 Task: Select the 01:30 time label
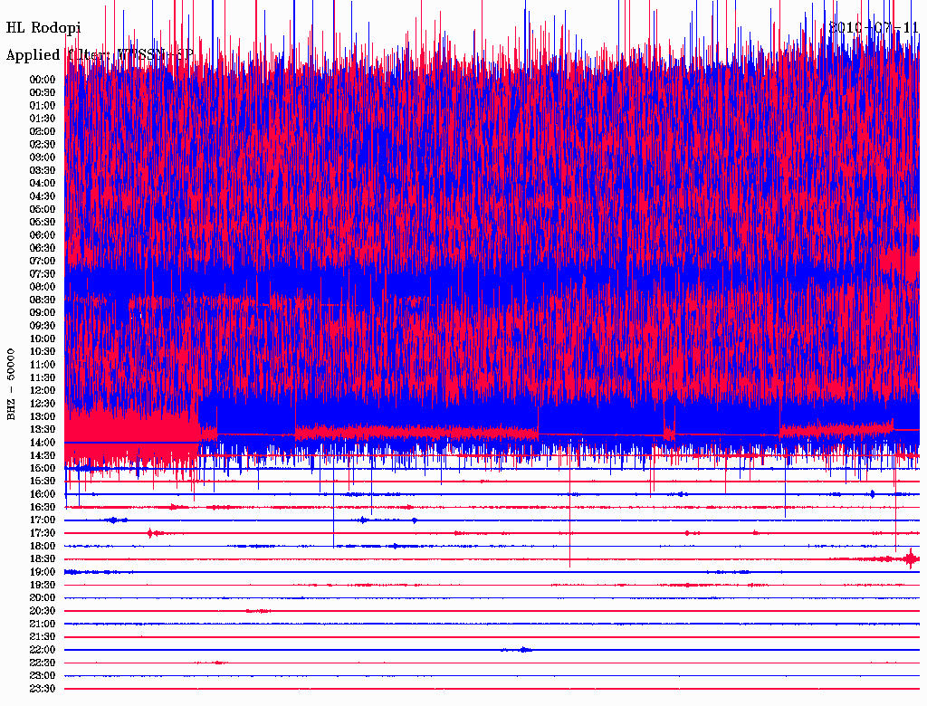click(43, 119)
